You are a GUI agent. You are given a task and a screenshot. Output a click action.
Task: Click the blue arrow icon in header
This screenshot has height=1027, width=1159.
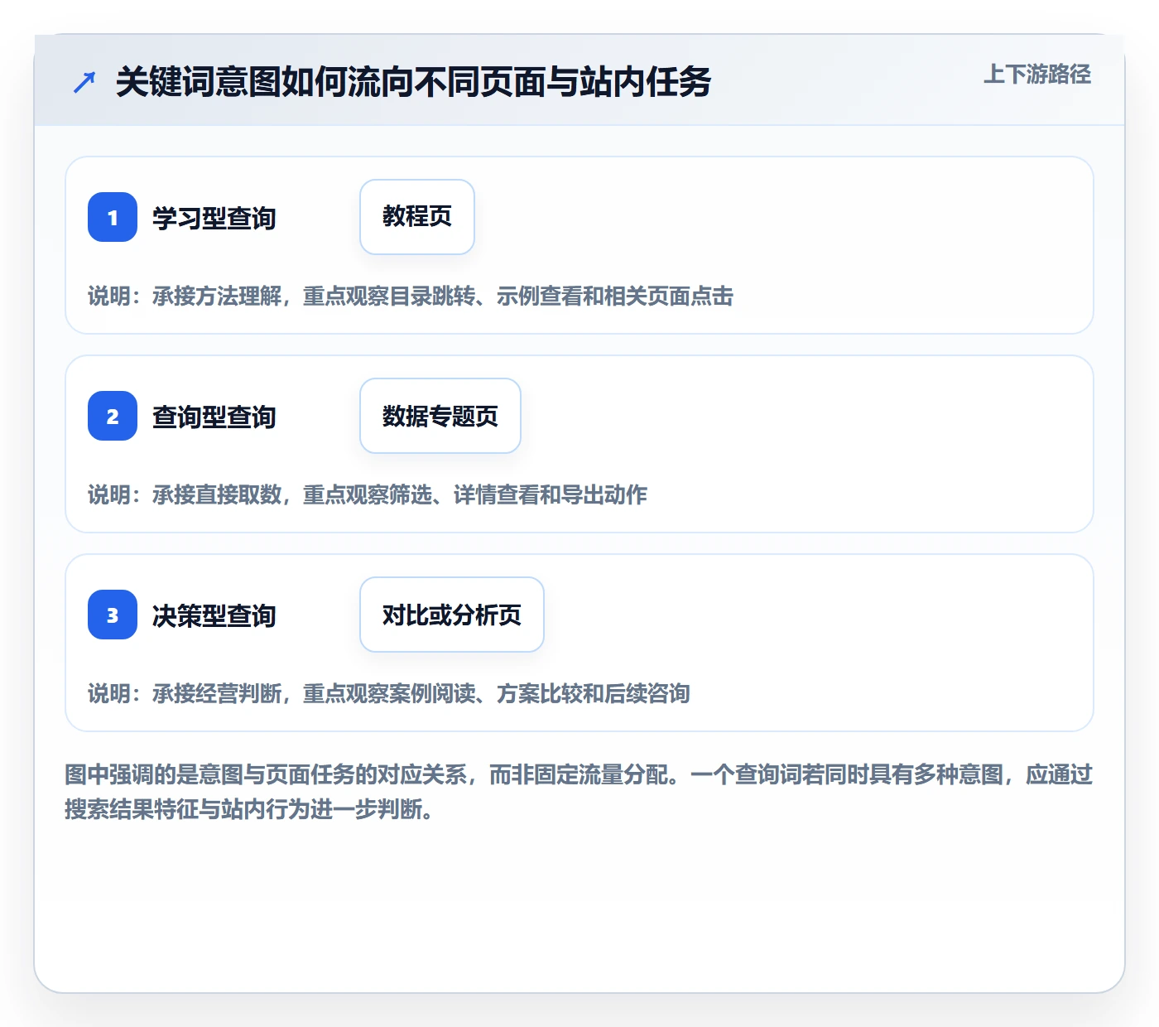coord(84,82)
